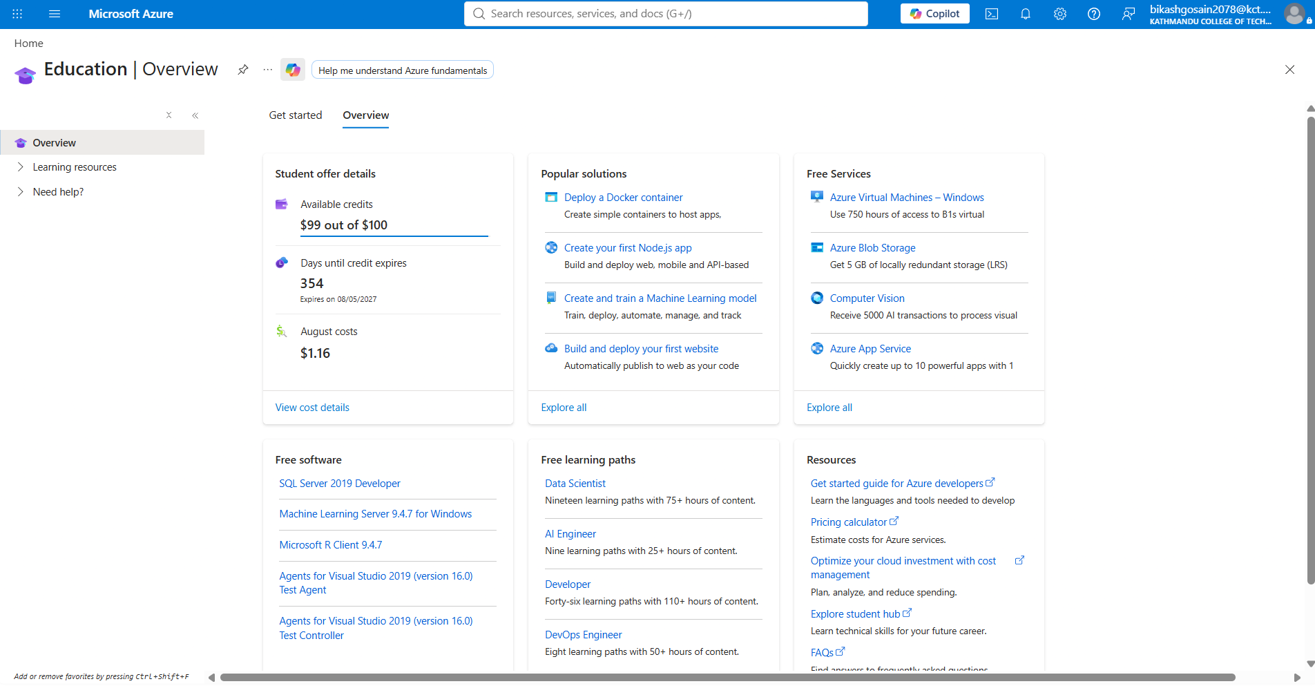1315x686 pixels.
Task: Click the vertical scrollbar thumb
Action: click(1310, 350)
